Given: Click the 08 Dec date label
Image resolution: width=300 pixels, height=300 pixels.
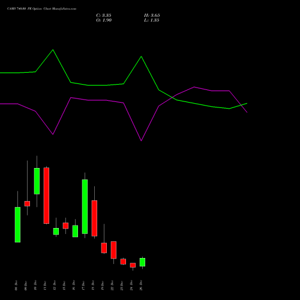Looking at the screenshot, I should [16, 286].
